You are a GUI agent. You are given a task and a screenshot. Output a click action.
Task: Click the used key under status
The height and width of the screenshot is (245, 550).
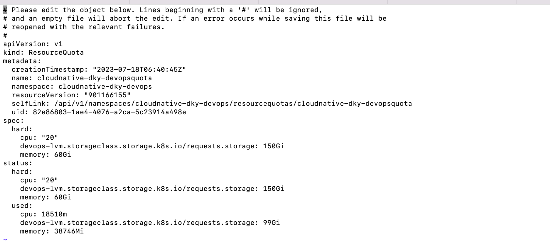point(22,206)
